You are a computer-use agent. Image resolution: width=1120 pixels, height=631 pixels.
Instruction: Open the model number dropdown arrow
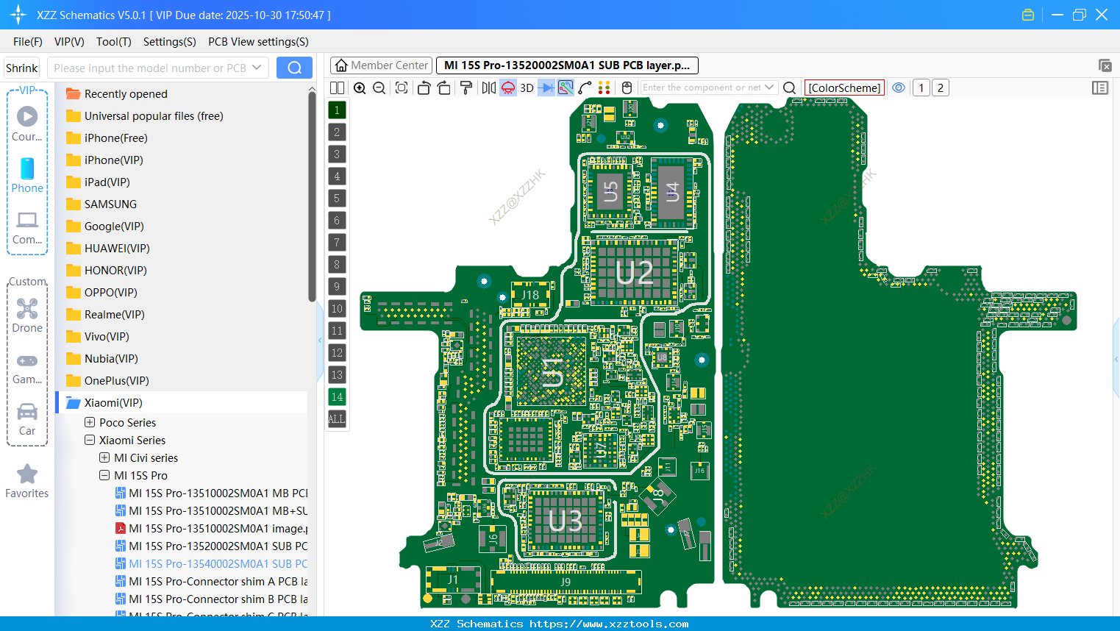(257, 68)
